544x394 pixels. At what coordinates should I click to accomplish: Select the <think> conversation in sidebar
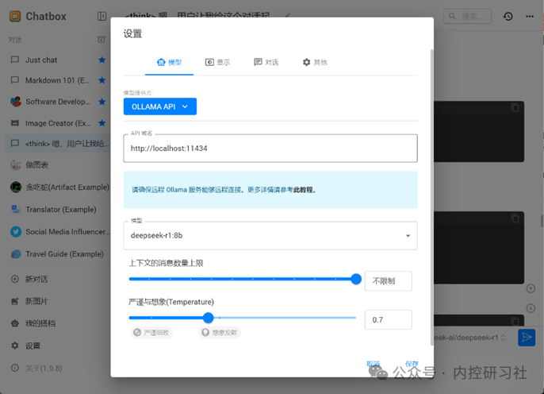(x=58, y=144)
